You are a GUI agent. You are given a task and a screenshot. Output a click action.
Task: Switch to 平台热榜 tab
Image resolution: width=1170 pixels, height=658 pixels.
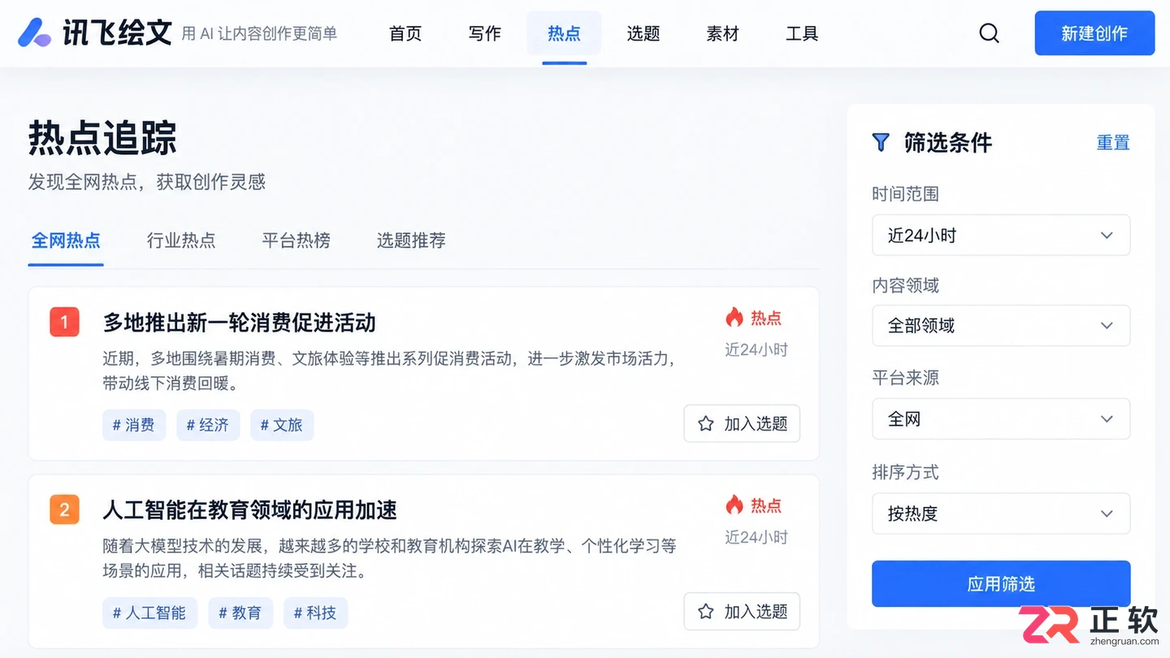click(x=296, y=240)
